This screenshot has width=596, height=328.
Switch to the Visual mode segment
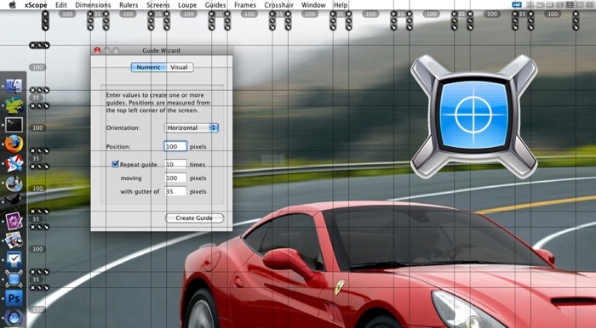coord(179,67)
